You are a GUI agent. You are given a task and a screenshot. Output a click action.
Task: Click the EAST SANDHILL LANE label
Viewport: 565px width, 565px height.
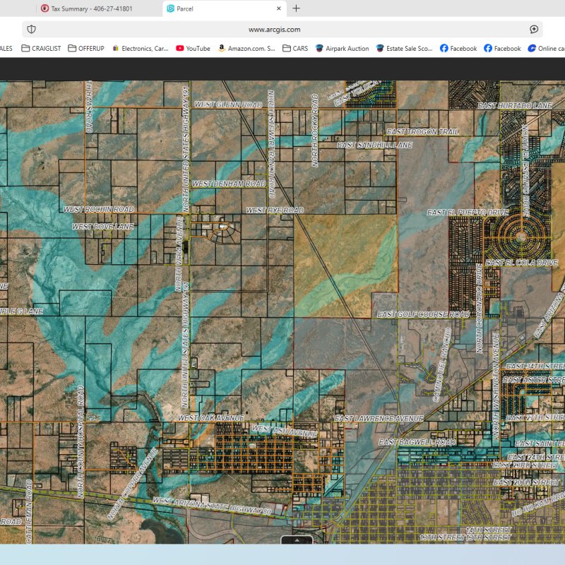tap(375, 145)
